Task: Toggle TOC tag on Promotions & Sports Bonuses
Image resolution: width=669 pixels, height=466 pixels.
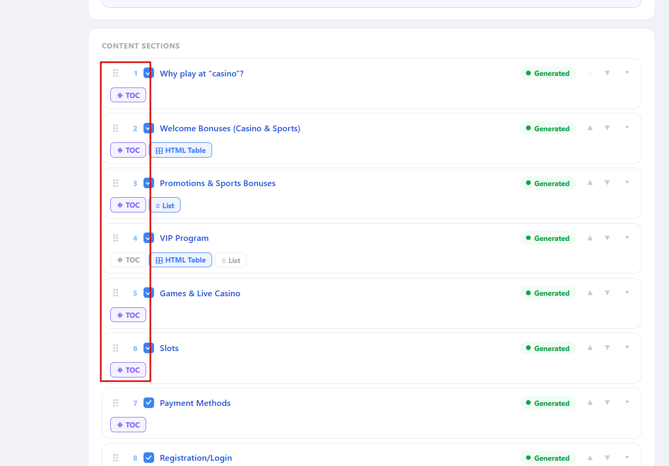Action: [128, 205]
